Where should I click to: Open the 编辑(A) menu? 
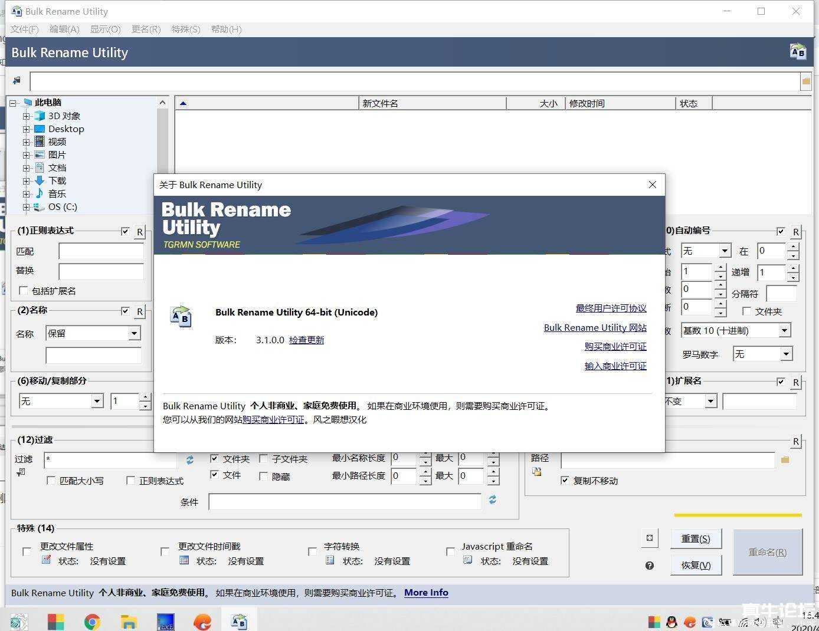pyautogui.click(x=64, y=29)
